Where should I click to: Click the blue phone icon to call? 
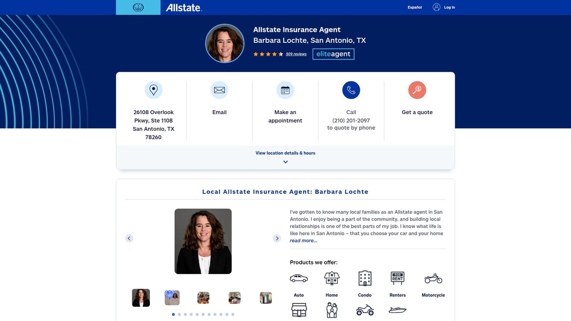351,89
